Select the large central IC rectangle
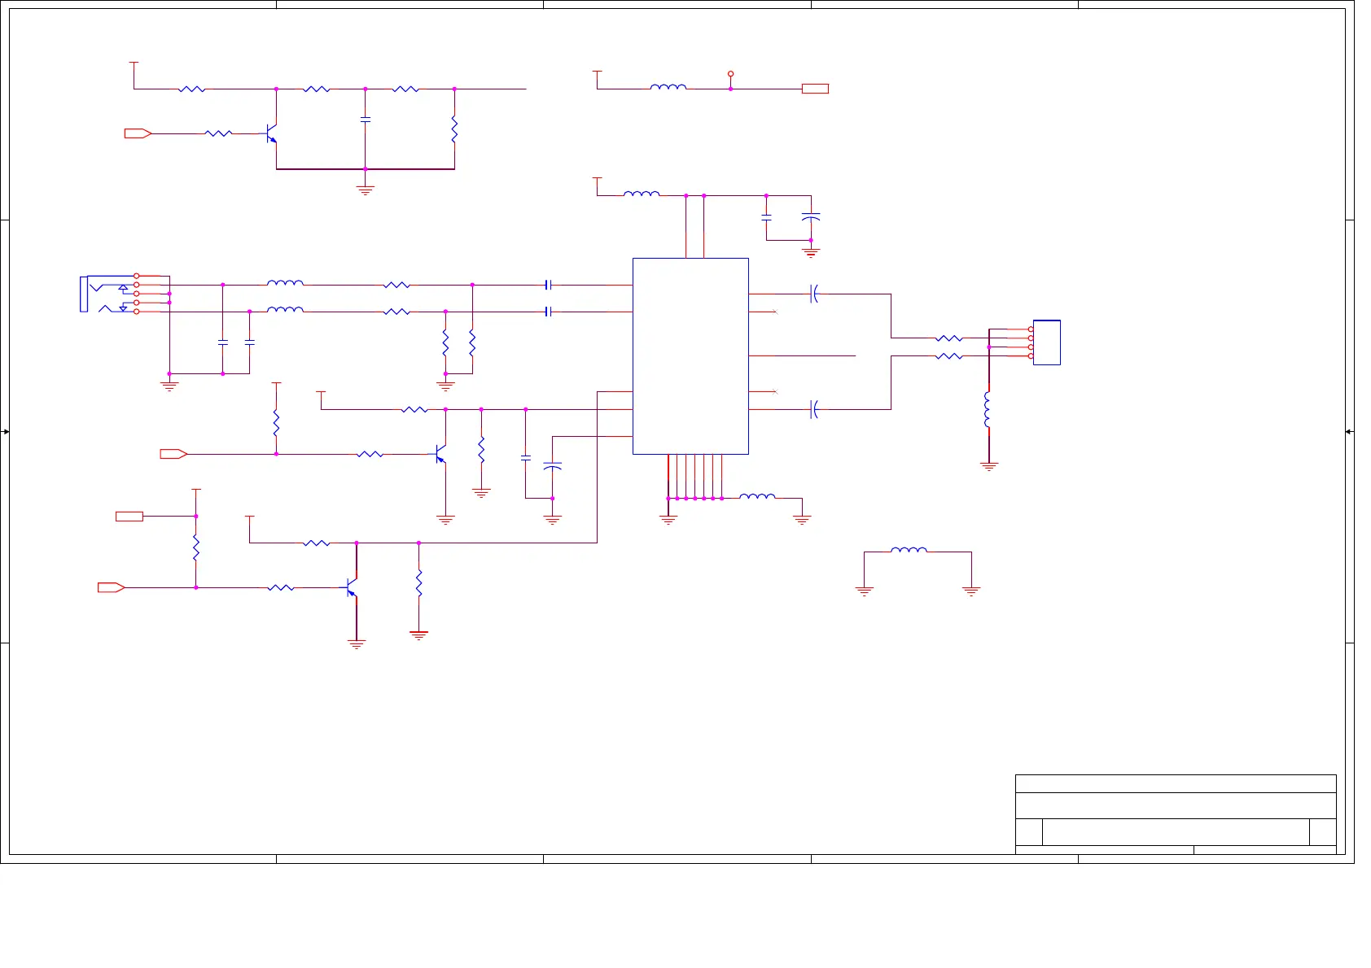 [x=690, y=356]
